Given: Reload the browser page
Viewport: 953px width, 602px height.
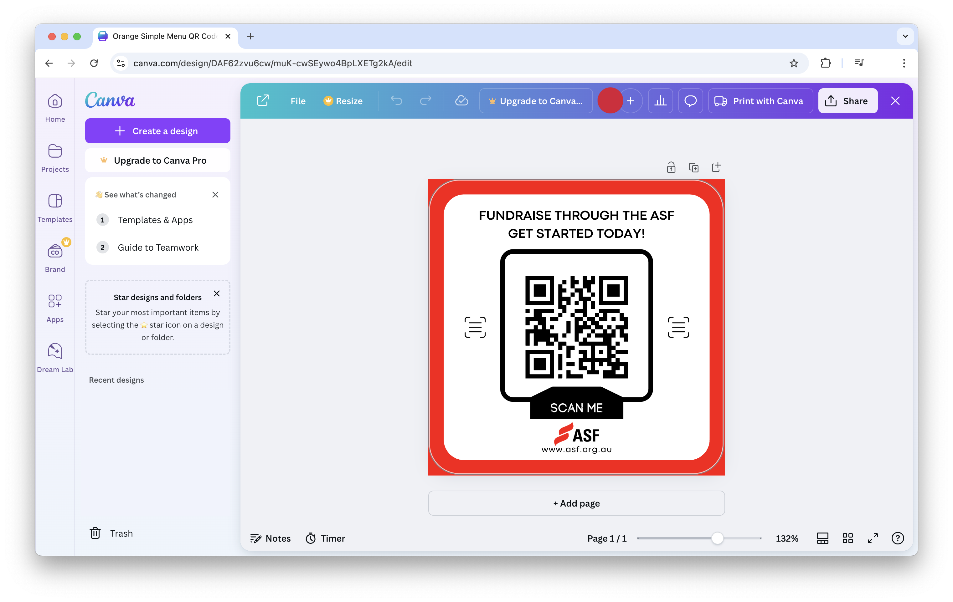Looking at the screenshot, I should 94,63.
